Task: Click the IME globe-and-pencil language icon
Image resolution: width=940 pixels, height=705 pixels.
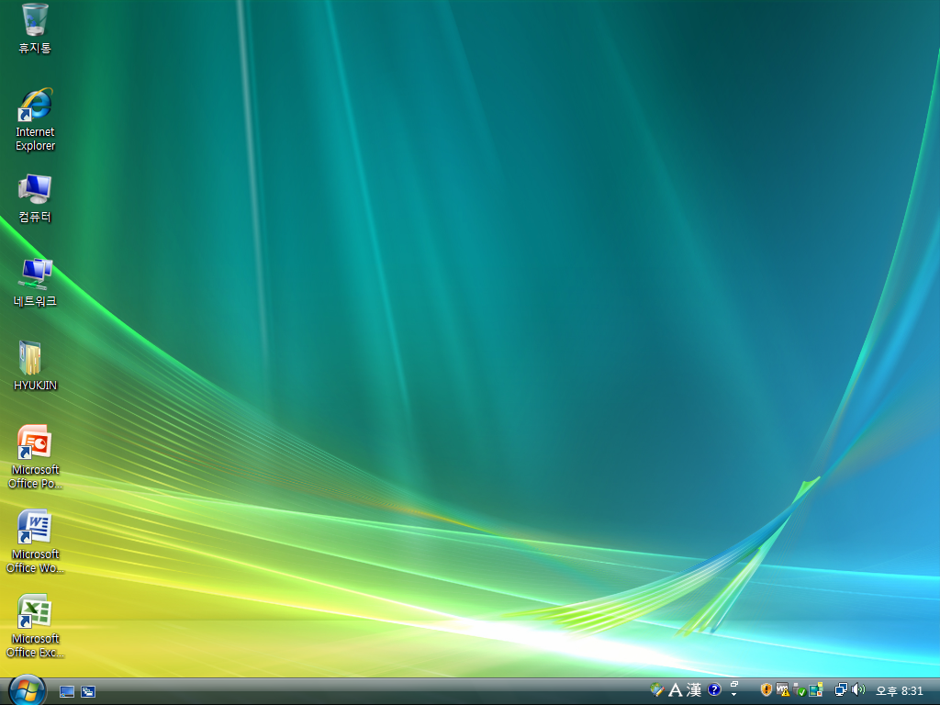Action: coord(657,689)
